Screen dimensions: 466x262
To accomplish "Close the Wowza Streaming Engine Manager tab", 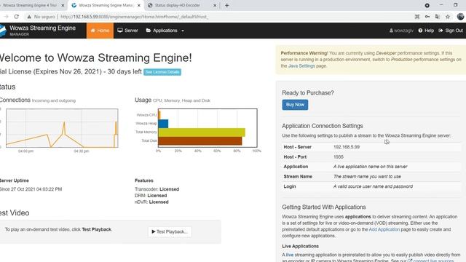I will [139, 5].
